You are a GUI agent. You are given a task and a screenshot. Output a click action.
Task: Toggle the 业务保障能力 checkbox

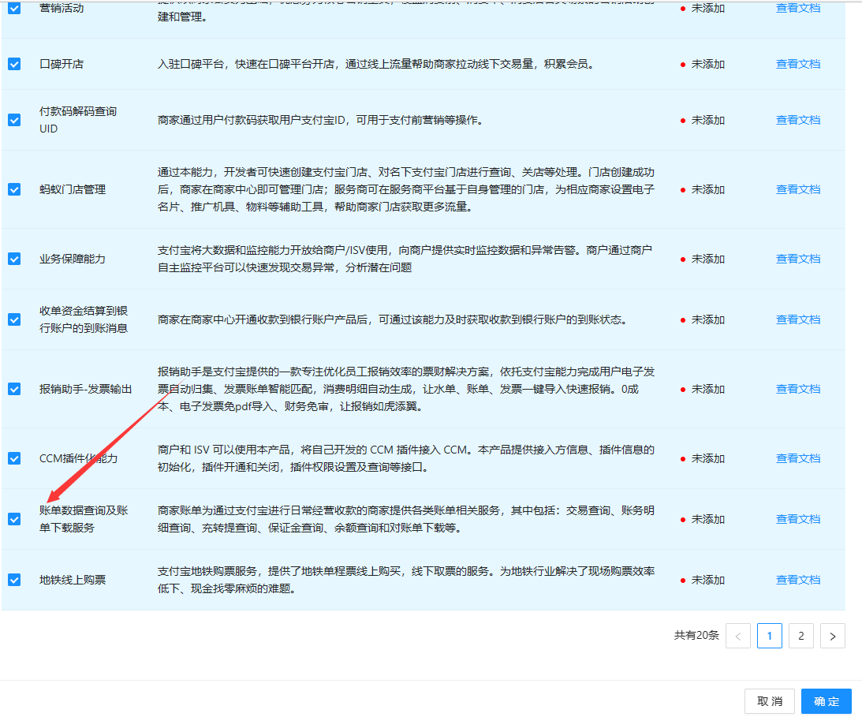(x=14, y=259)
